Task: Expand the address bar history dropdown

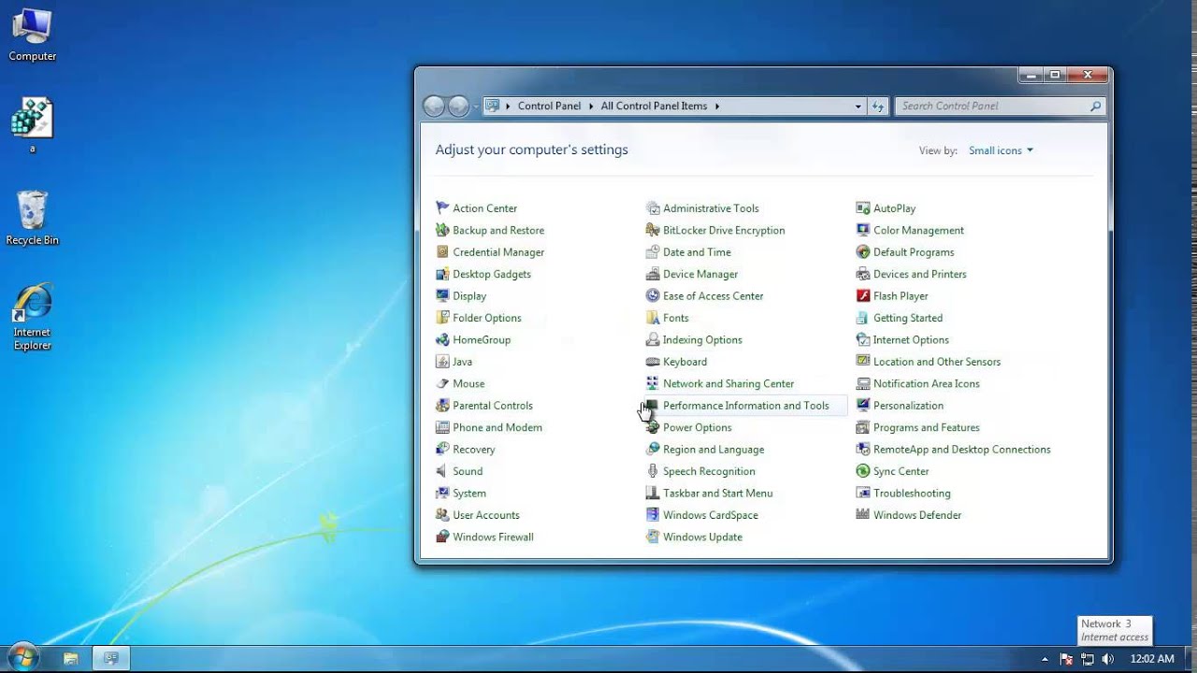Action: tap(858, 106)
